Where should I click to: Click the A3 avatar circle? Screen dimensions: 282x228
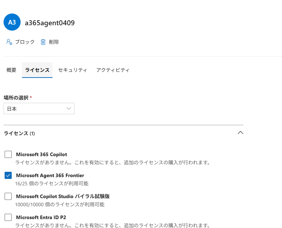[12, 22]
